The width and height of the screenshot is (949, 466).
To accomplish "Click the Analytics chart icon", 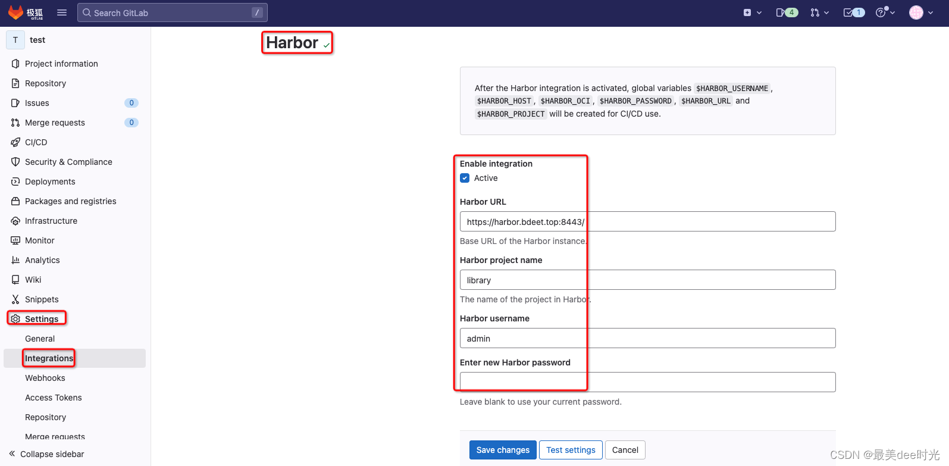I will click(x=15, y=260).
